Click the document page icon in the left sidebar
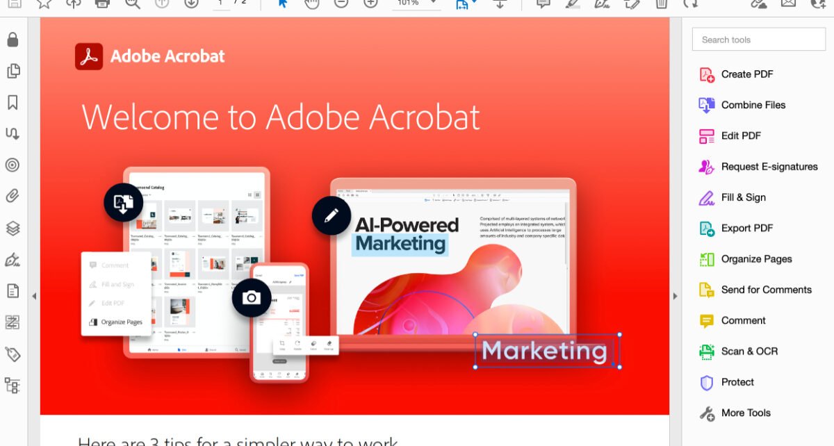Image resolution: width=834 pixels, height=446 pixels. coord(13,291)
